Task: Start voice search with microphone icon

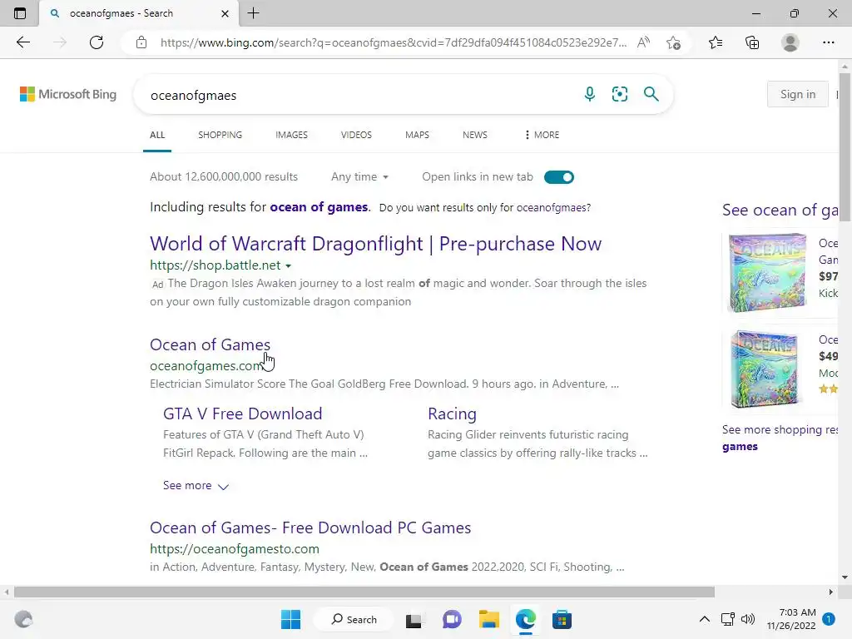Action: click(590, 94)
